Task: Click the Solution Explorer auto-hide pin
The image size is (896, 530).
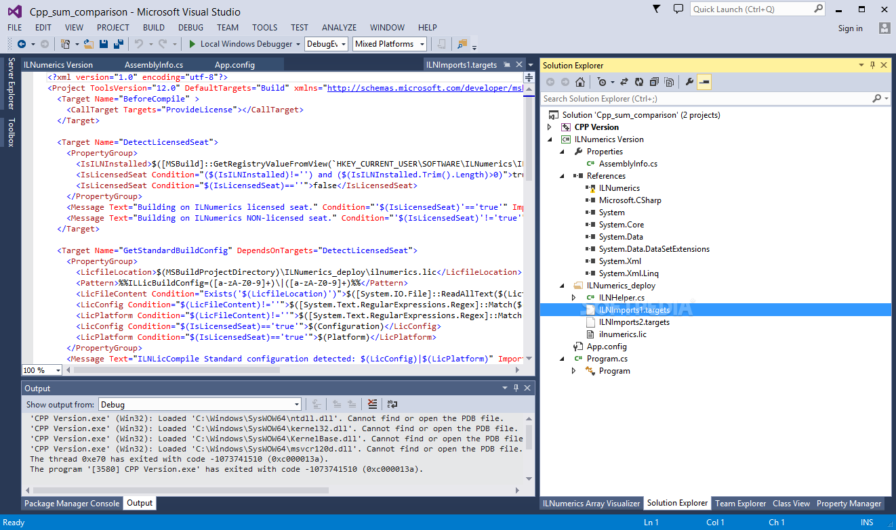Action: click(872, 65)
